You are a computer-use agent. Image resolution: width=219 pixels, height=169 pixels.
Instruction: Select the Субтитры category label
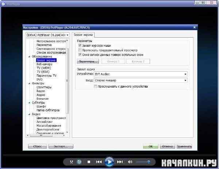[x=38, y=103]
